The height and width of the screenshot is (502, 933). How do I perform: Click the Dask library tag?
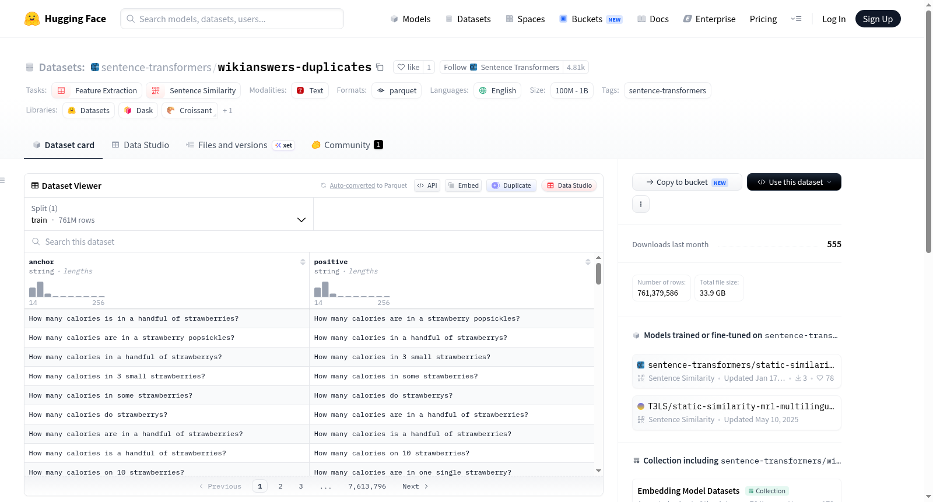(x=138, y=110)
